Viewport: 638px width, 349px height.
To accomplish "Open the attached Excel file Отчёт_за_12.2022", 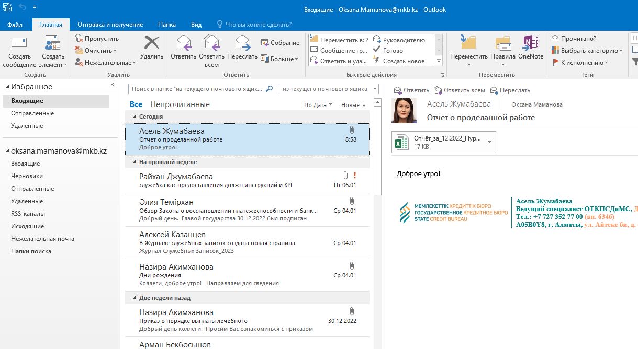I will (x=439, y=142).
